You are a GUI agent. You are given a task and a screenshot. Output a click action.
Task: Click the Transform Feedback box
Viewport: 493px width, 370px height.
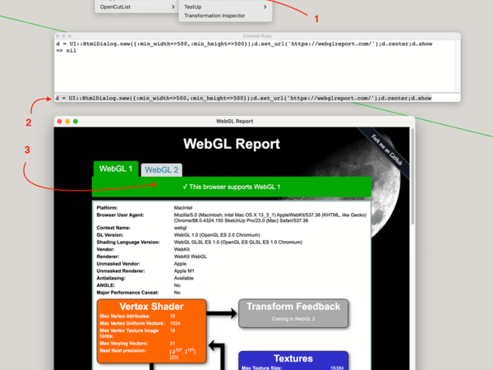[x=294, y=311]
